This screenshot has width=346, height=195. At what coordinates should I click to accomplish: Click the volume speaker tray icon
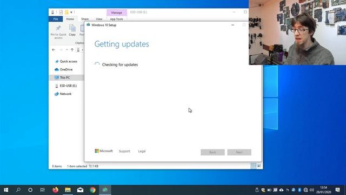pos(312,190)
